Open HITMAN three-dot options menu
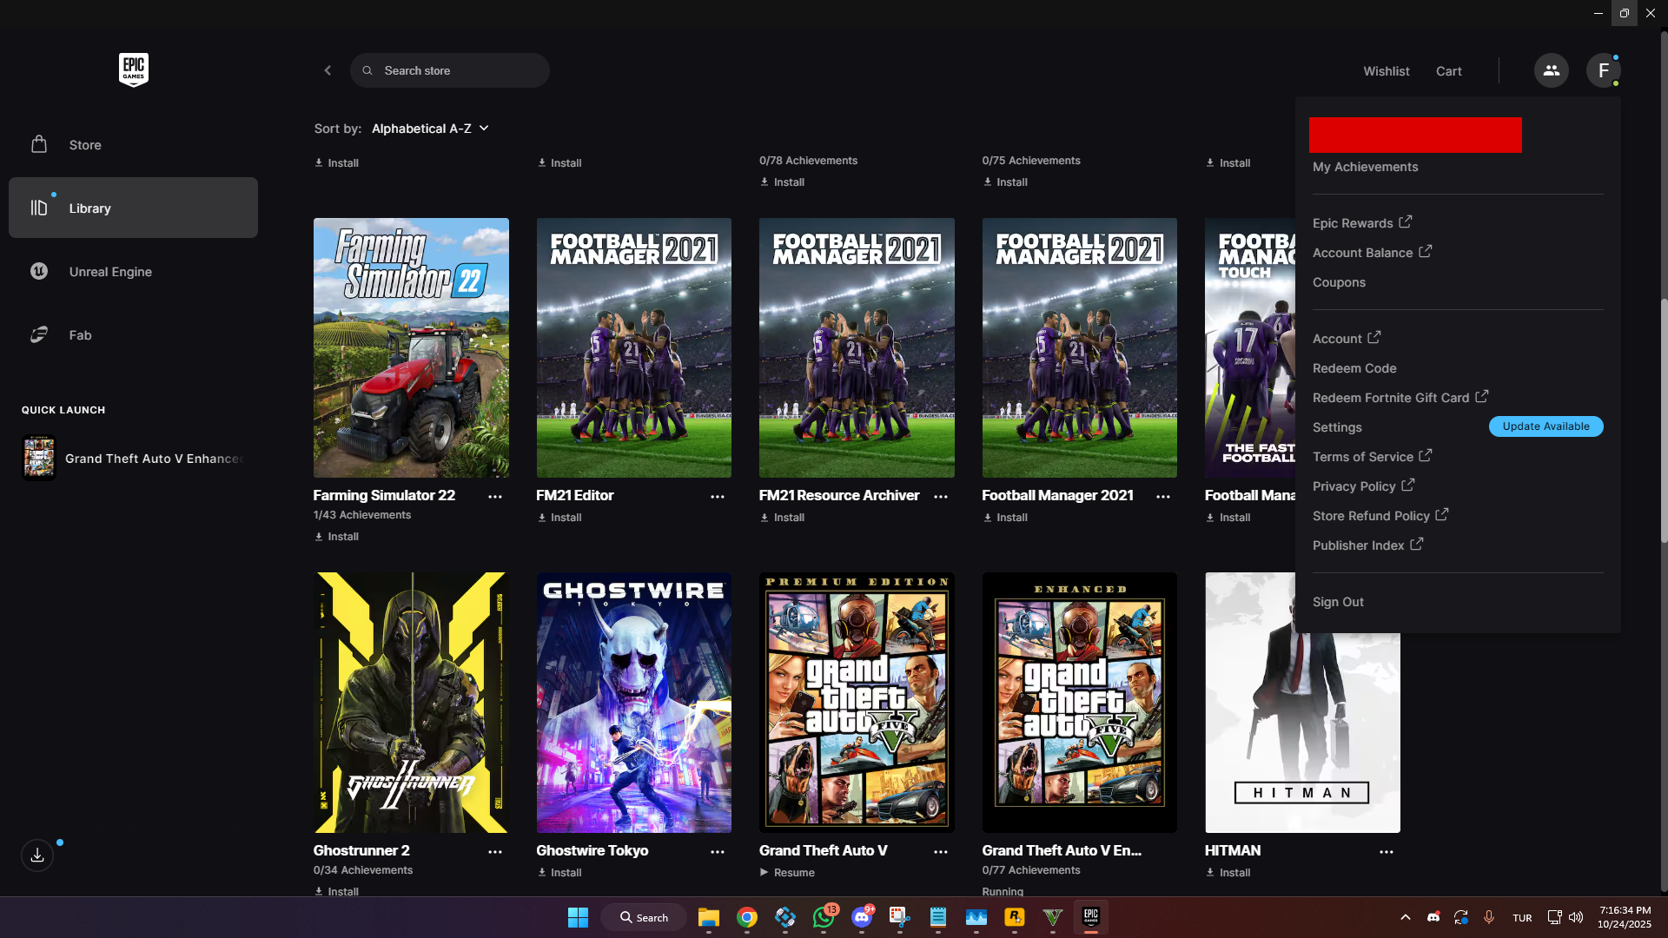The height and width of the screenshot is (938, 1668). (1386, 851)
